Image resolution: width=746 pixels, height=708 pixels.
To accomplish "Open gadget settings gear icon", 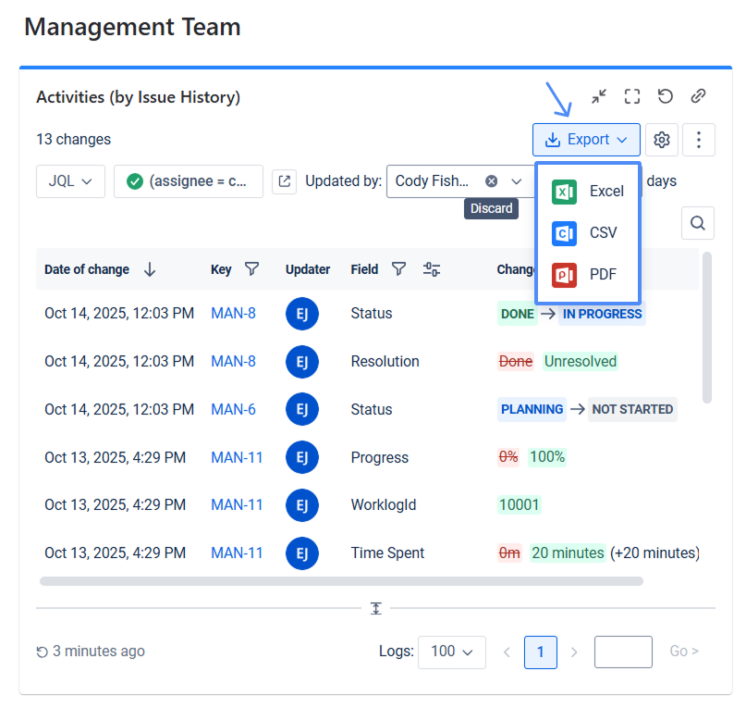I will tap(661, 140).
